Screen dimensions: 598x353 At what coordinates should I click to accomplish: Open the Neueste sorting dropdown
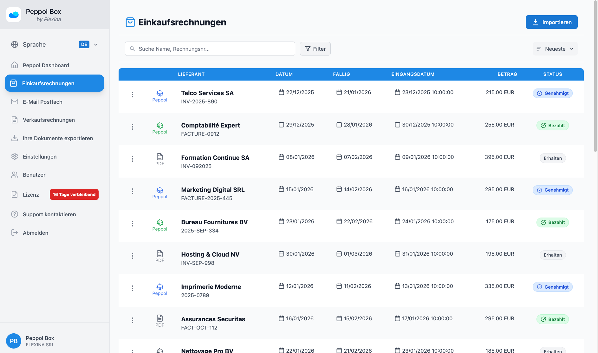point(555,49)
